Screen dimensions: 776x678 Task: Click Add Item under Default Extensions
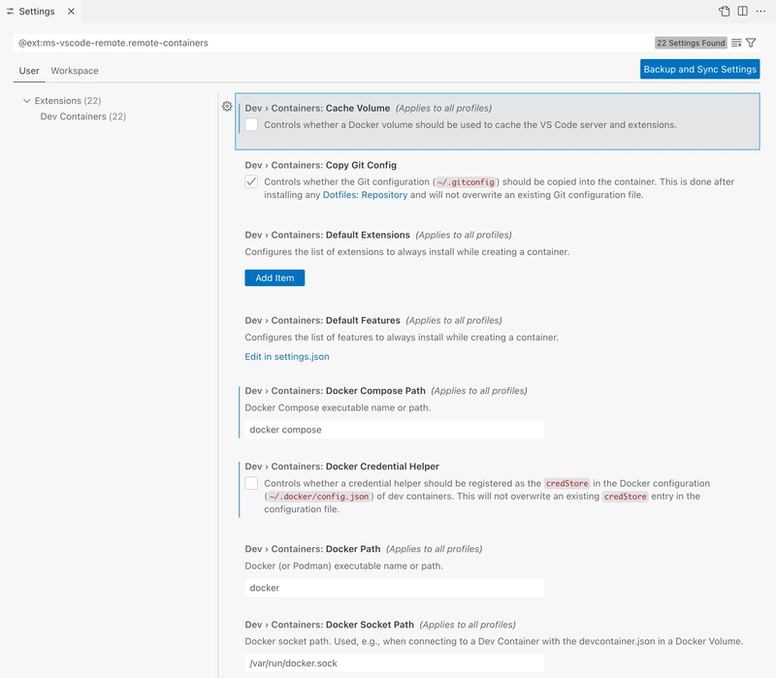275,278
